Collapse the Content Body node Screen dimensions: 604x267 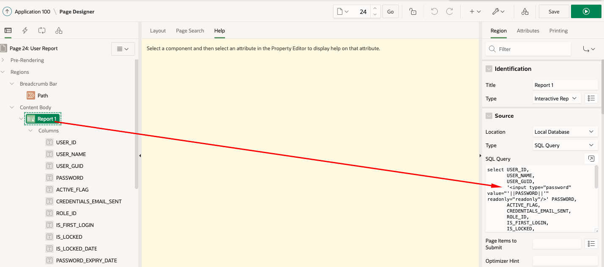click(x=12, y=107)
